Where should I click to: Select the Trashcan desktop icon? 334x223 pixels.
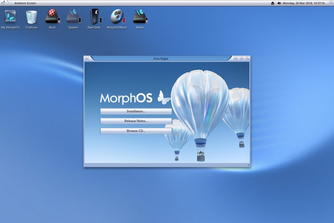pyautogui.click(x=31, y=19)
